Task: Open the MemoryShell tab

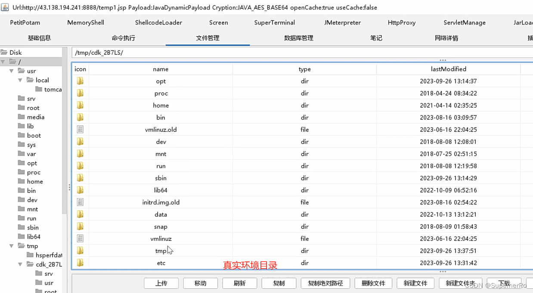Action: [x=86, y=22]
